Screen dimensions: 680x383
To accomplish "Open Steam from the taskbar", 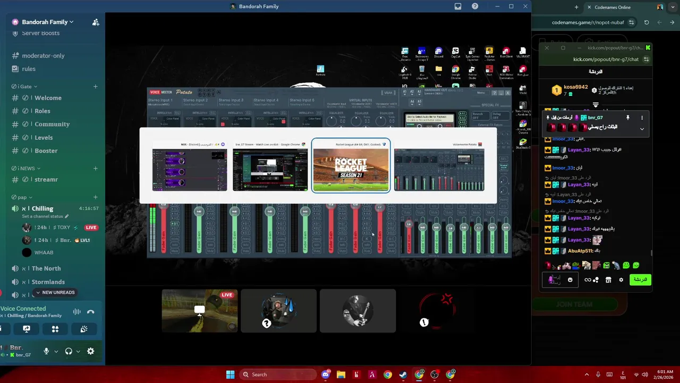I will coord(403,374).
